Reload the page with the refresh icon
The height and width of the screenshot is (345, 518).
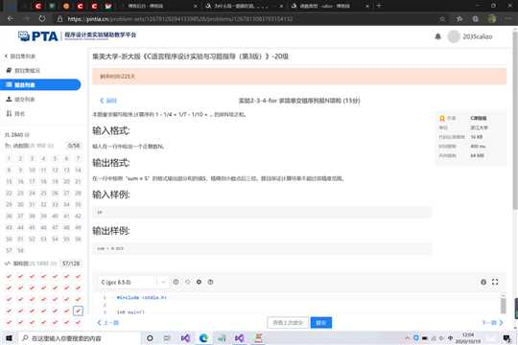pyautogui.click(x=42, y=19)
